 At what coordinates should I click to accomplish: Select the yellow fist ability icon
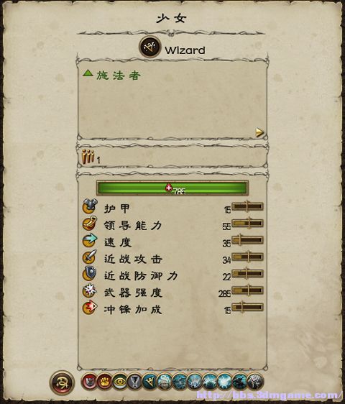coord(104,381)
